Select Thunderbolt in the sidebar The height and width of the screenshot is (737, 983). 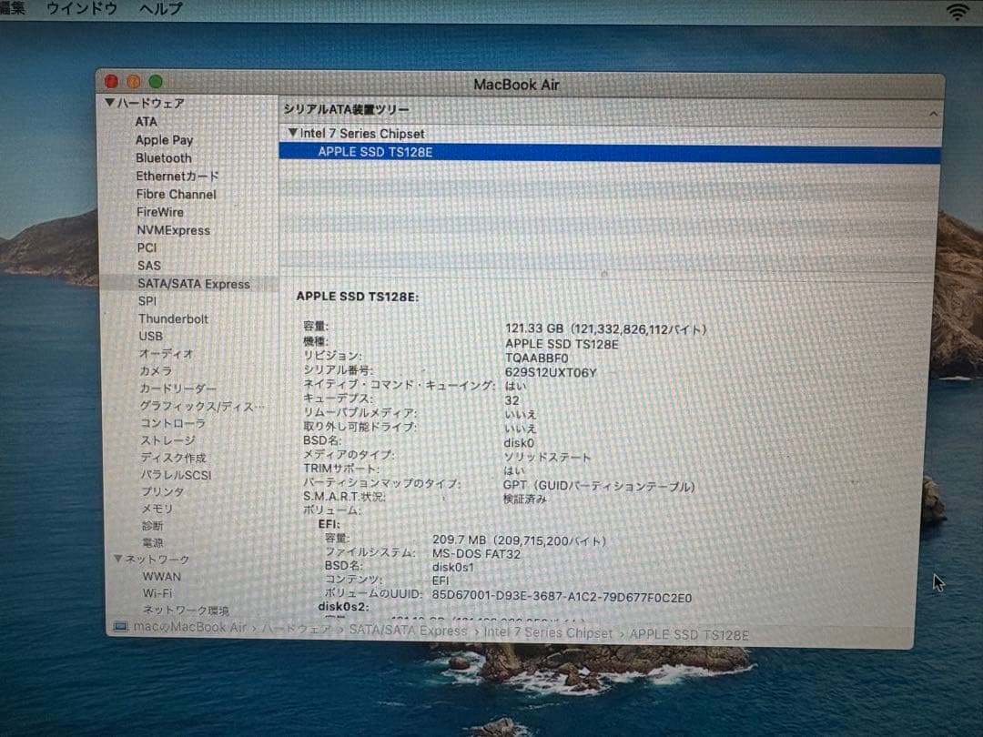coord(173,318)
